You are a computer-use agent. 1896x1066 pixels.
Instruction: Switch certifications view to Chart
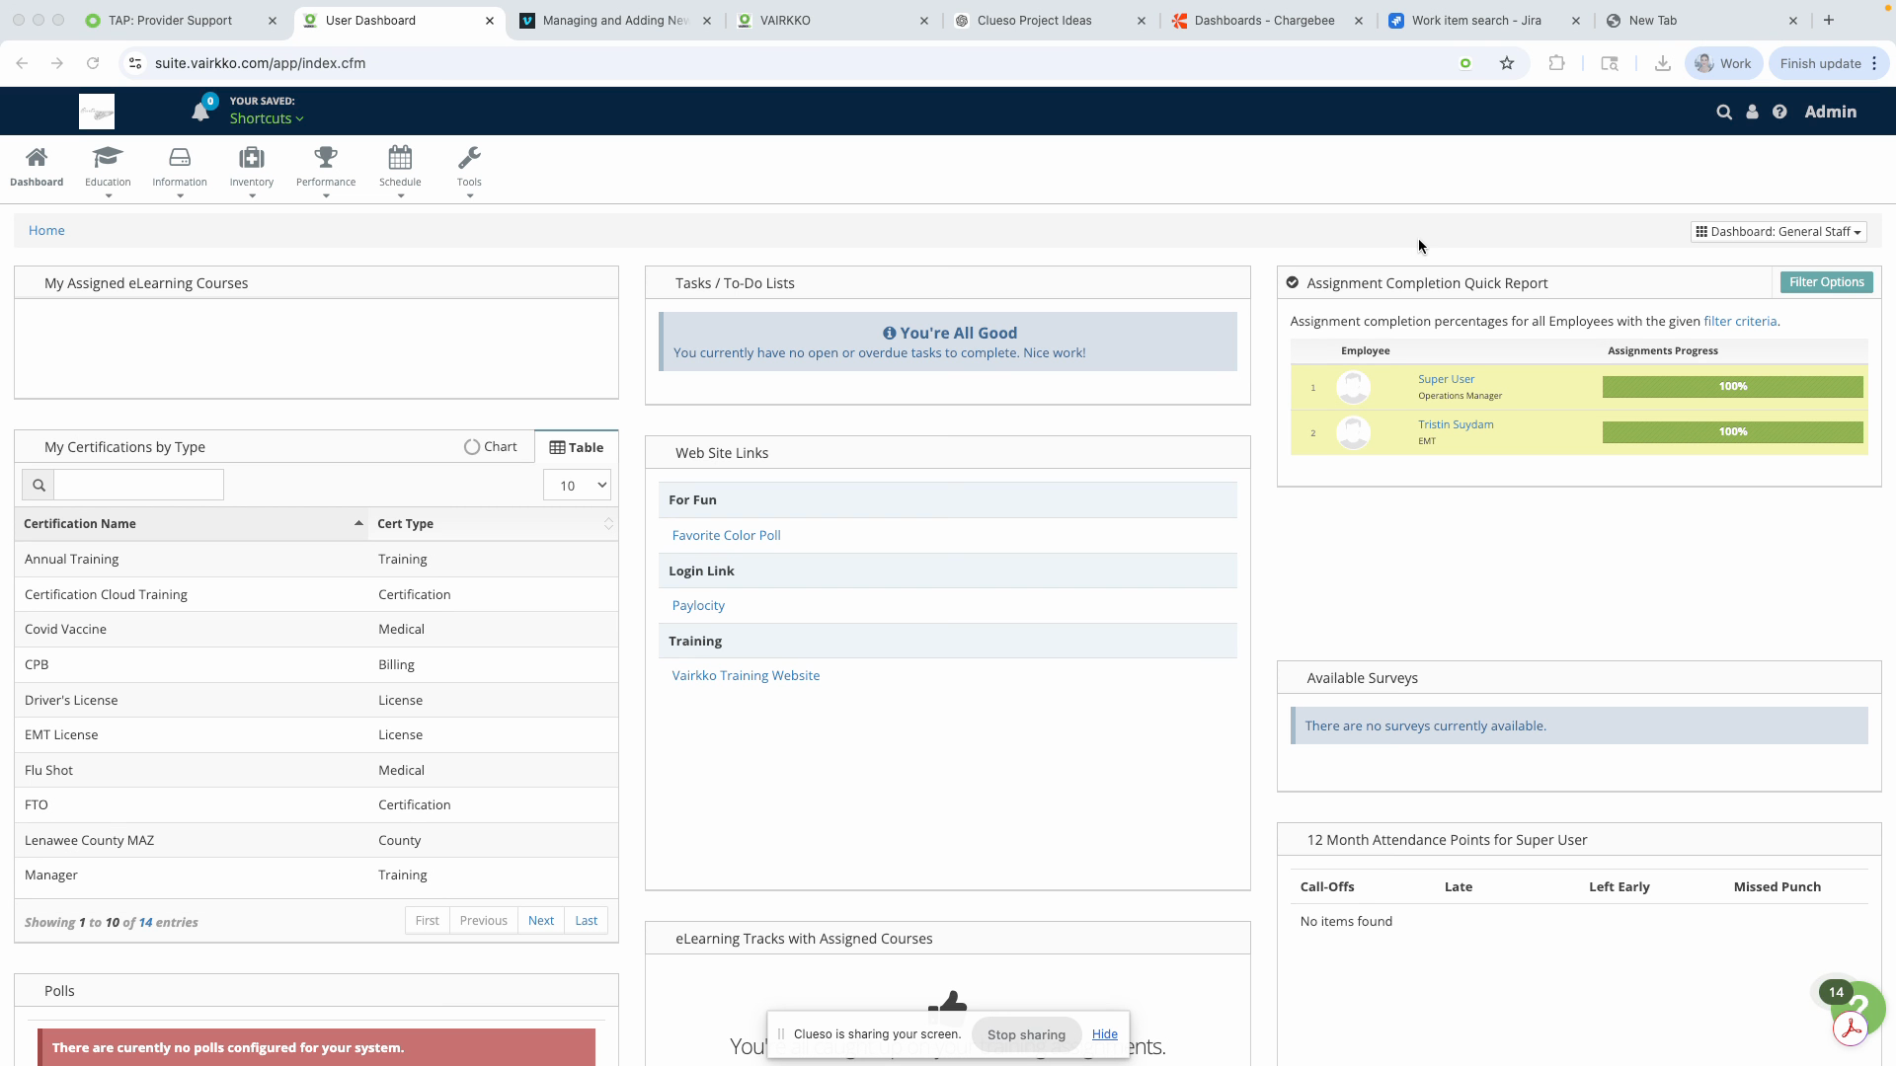[x=491, y=447]
